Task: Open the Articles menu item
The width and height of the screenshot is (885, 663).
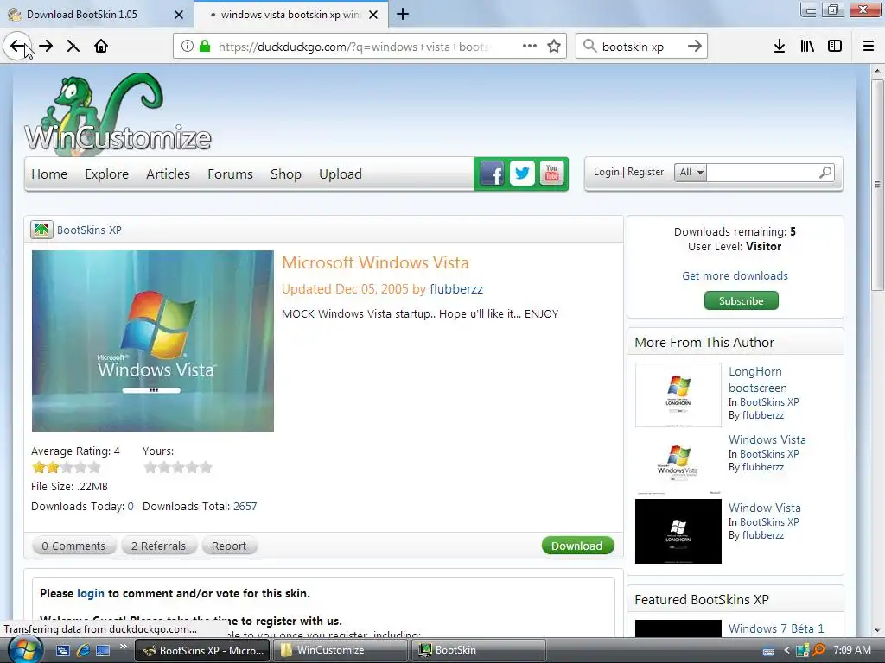Action: [x=168, y=174]
